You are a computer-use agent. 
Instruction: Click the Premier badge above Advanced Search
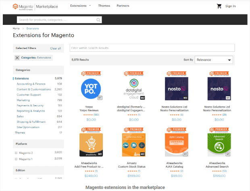point(219,130)
